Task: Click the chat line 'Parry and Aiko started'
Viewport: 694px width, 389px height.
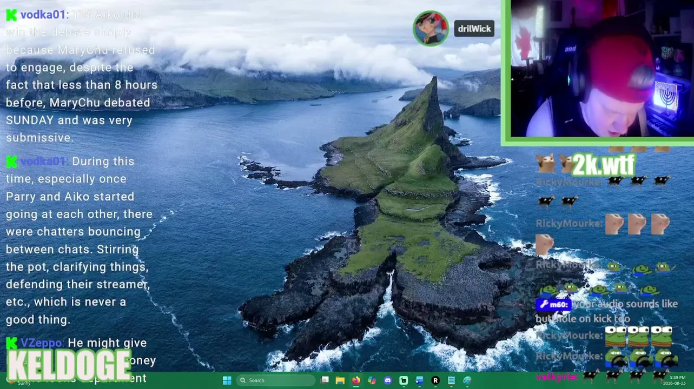Action: 70,196
